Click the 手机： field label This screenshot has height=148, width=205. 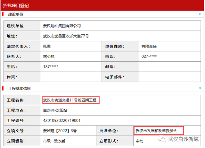tap(12, 66)
